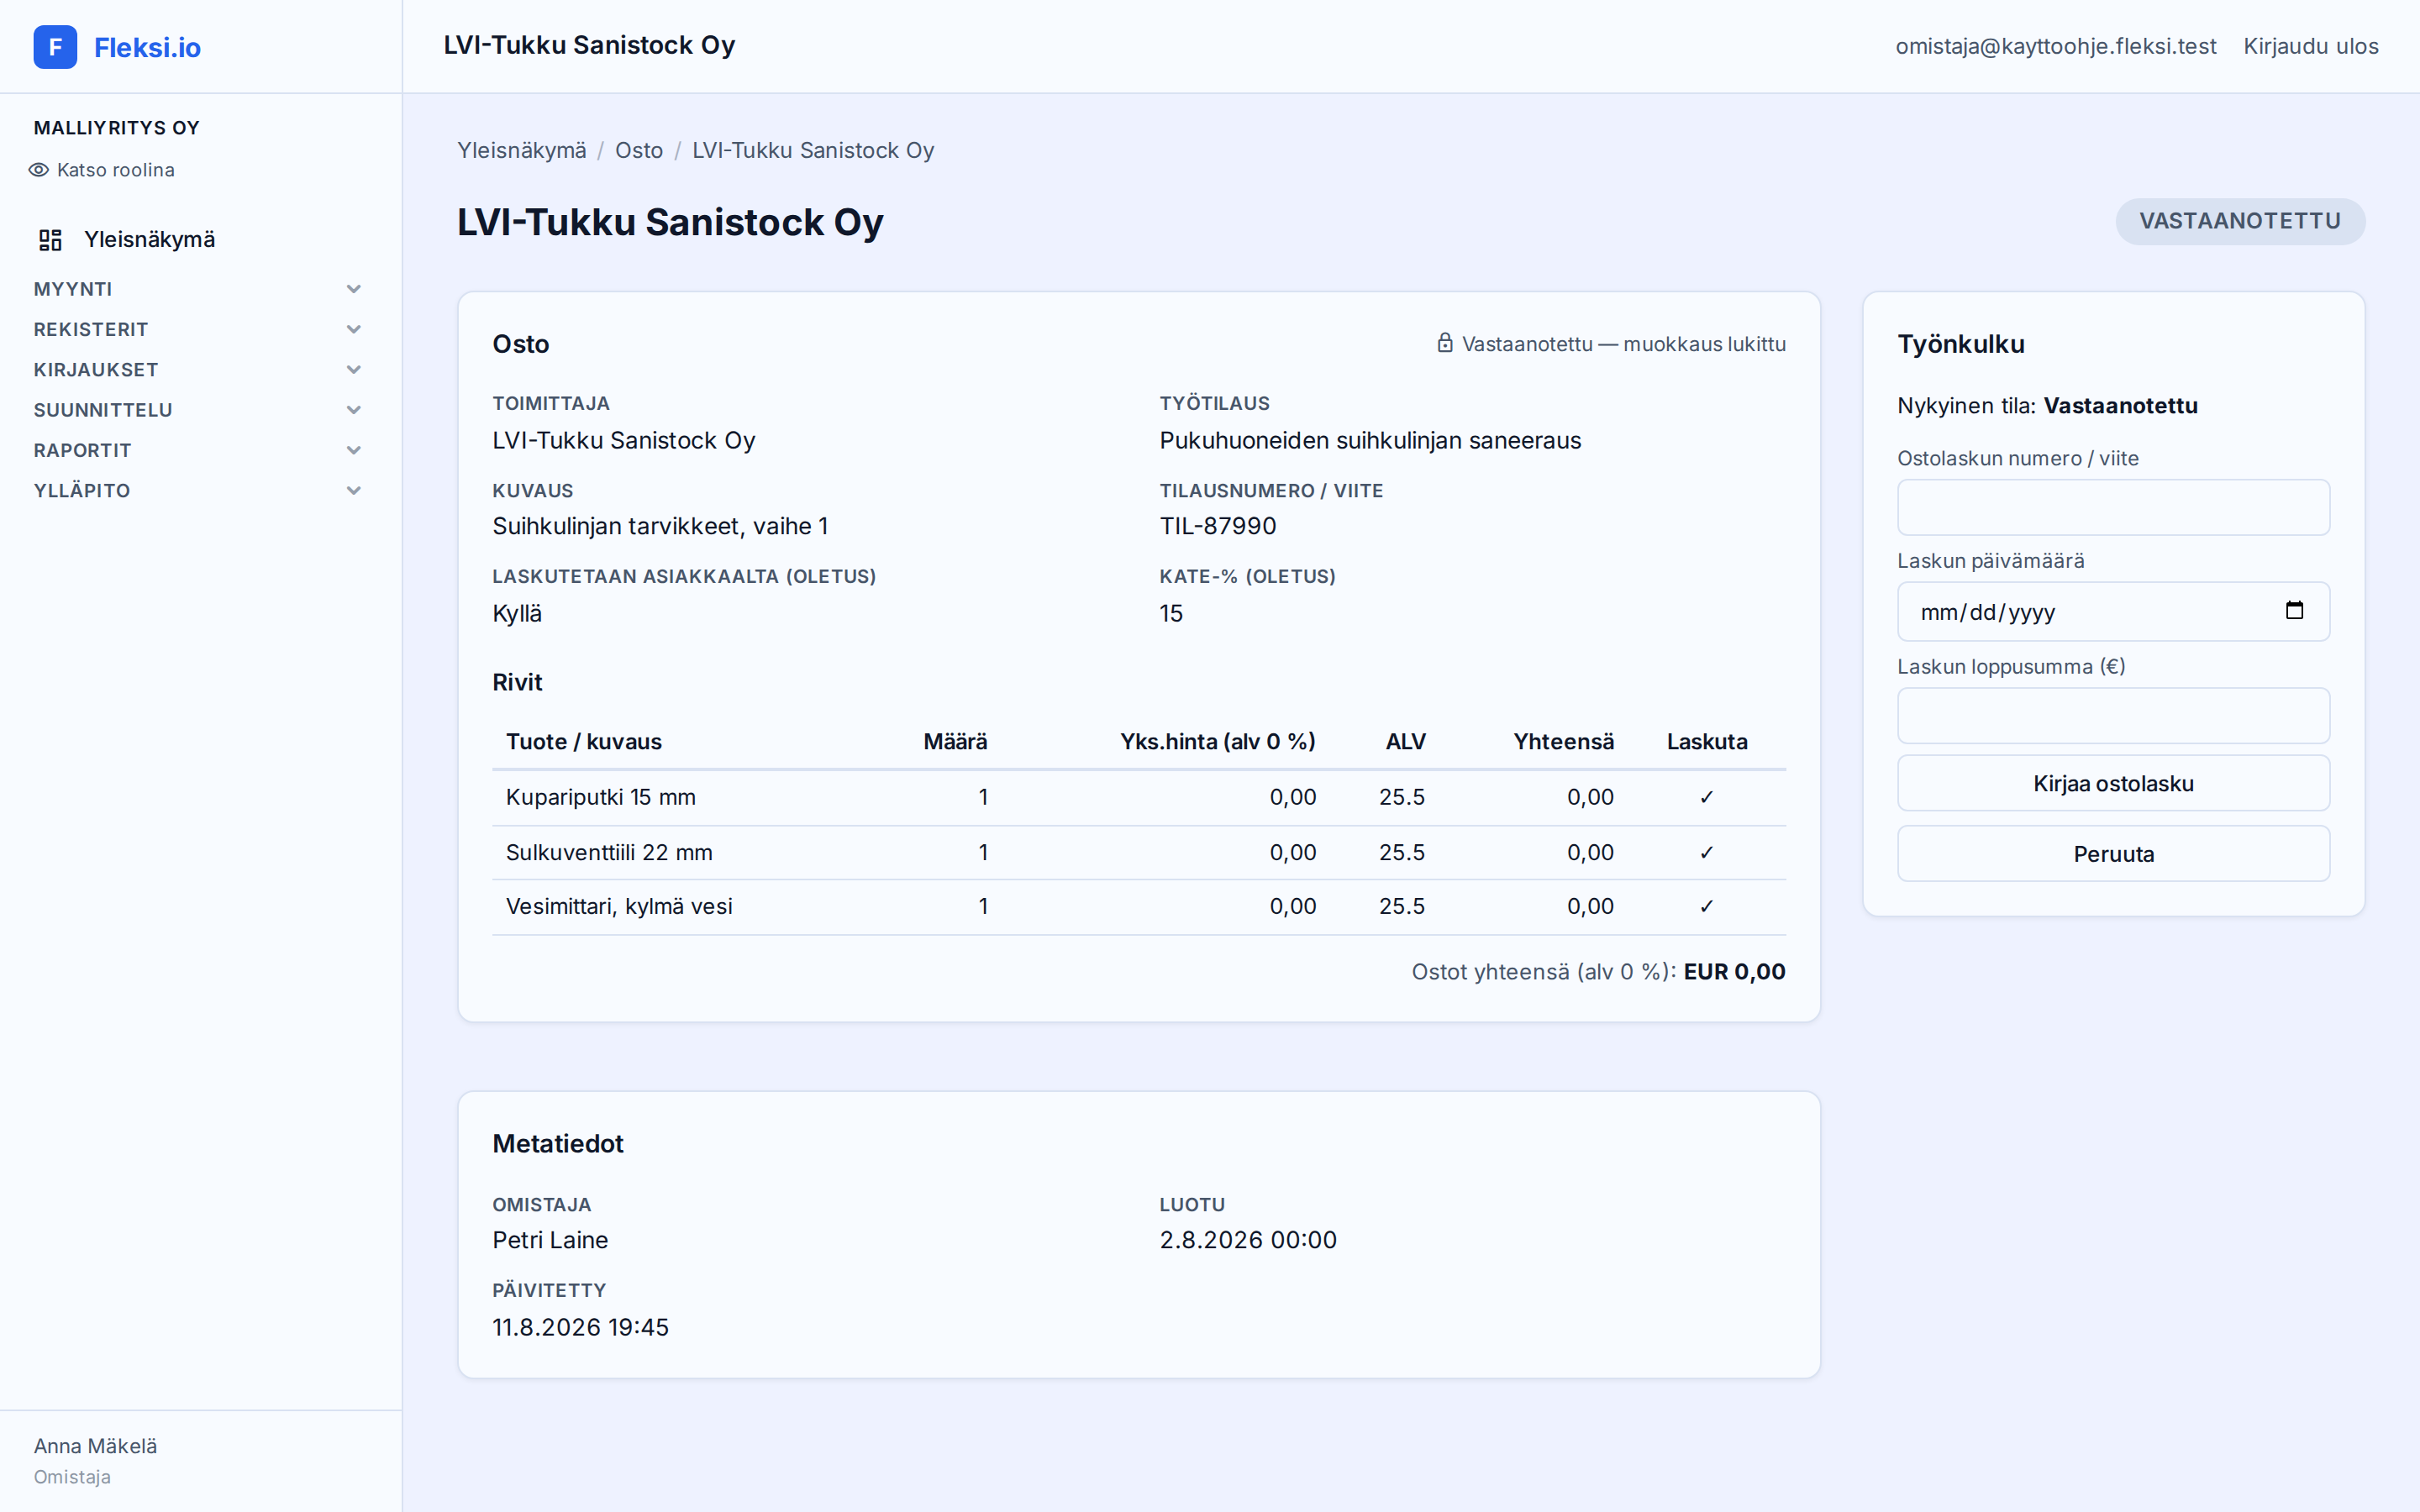Click the Laskuta column header

click(1707, 742)
